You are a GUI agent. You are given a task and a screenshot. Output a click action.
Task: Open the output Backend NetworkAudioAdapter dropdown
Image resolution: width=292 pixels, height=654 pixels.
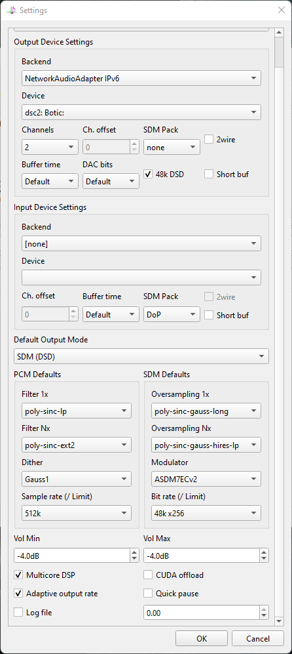click(x=141, y=78)
